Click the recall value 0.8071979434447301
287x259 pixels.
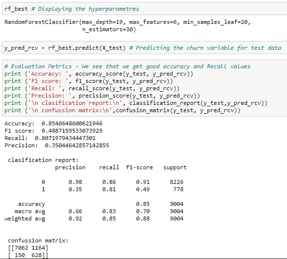pyautogui.click(x=65, y=138)
